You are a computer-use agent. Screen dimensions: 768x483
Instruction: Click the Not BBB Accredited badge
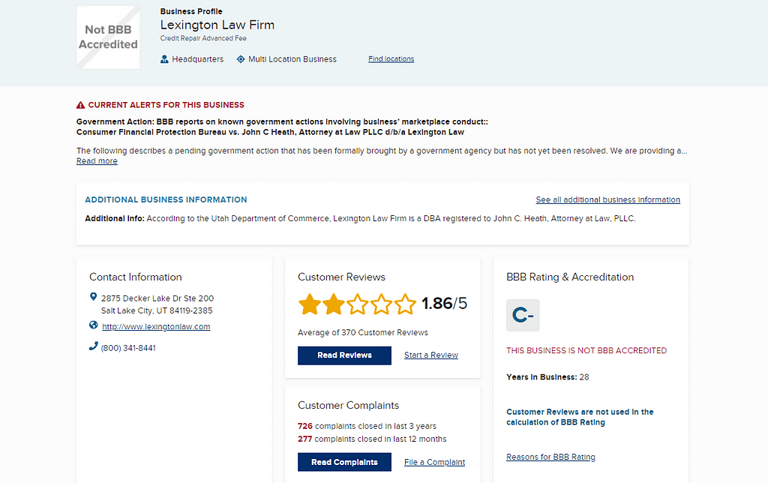tap(108, 37)
